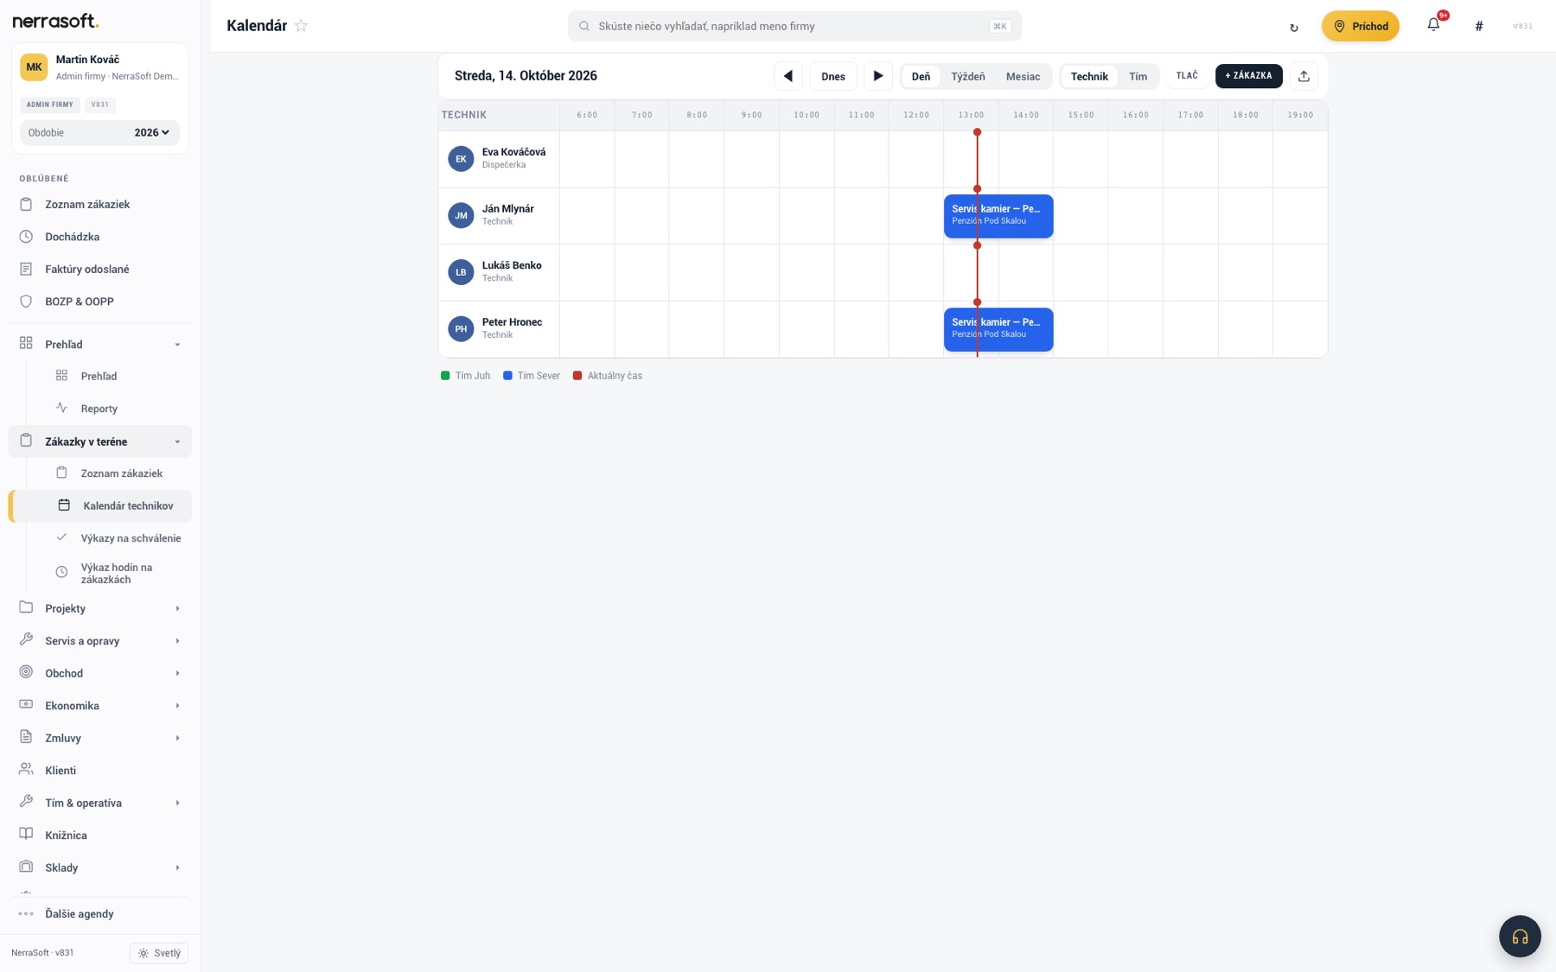Viewport: 1556px width, 972px height.
Task: Click Knižnica book icon
Action: (26, 835)
